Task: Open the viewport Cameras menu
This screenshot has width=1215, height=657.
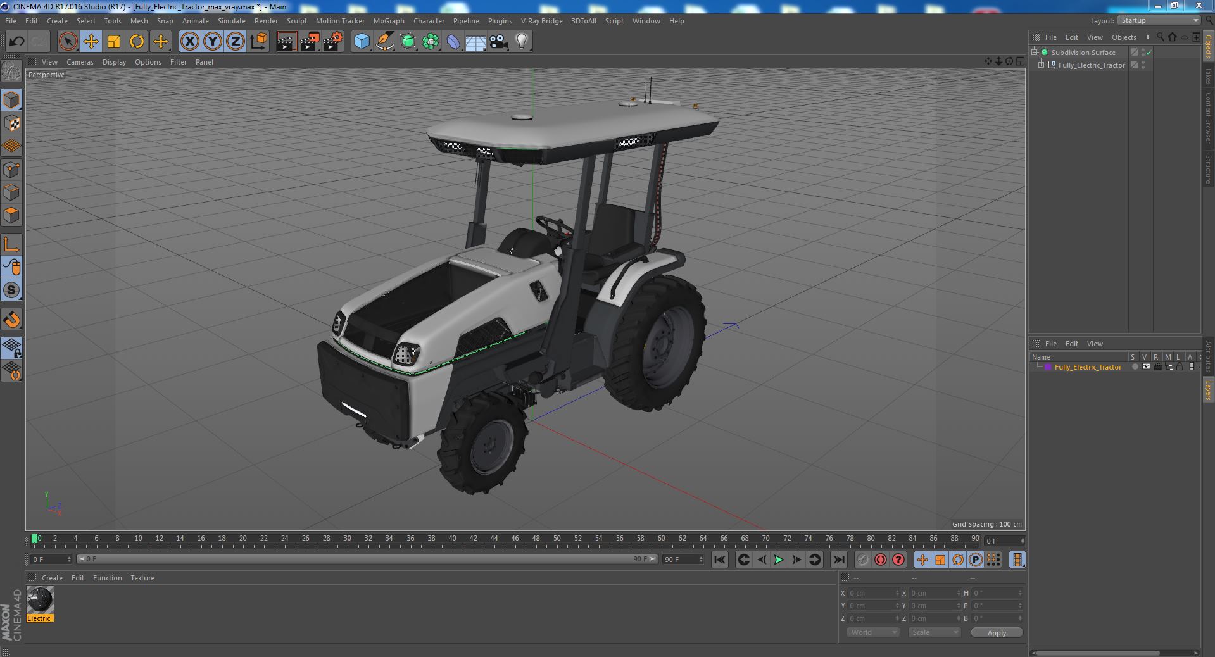Action: pyautogui.click(x=80, y=62)
